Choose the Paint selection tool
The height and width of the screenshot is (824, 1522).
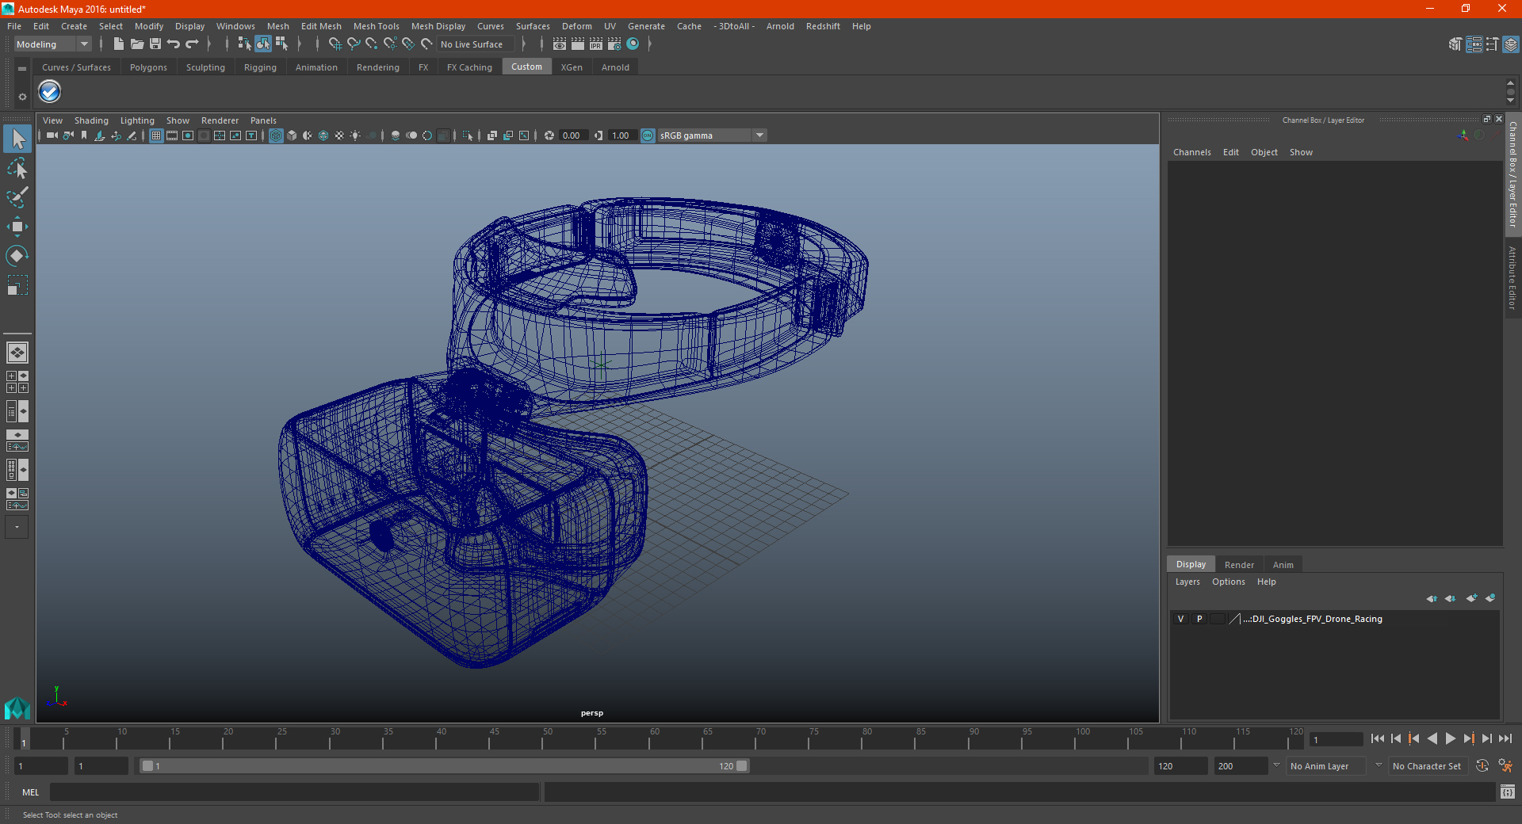pos(17,197)
